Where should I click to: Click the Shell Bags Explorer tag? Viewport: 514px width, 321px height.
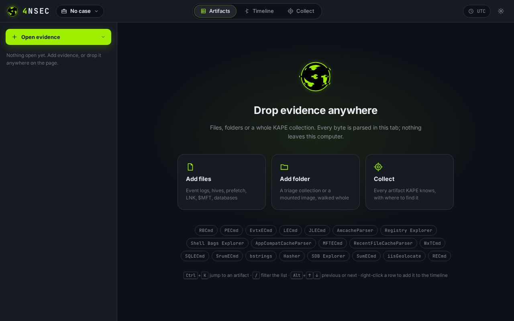tap(217, 243)
